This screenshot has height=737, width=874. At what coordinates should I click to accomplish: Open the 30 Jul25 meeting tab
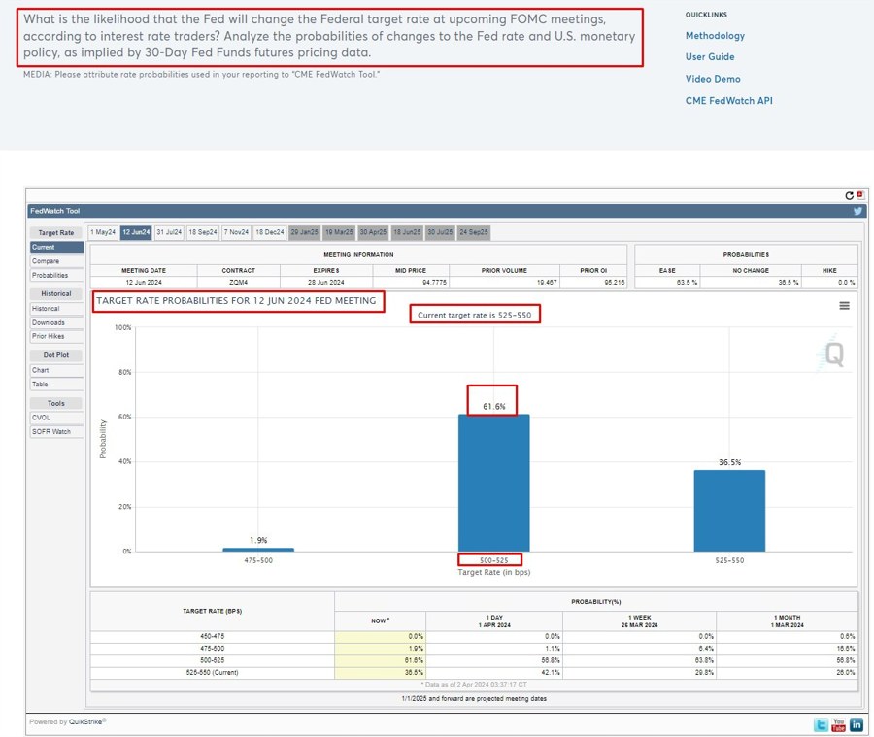(440, 232)
